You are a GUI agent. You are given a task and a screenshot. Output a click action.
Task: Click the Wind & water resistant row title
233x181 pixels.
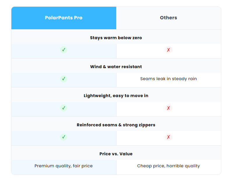pos(116,67)
